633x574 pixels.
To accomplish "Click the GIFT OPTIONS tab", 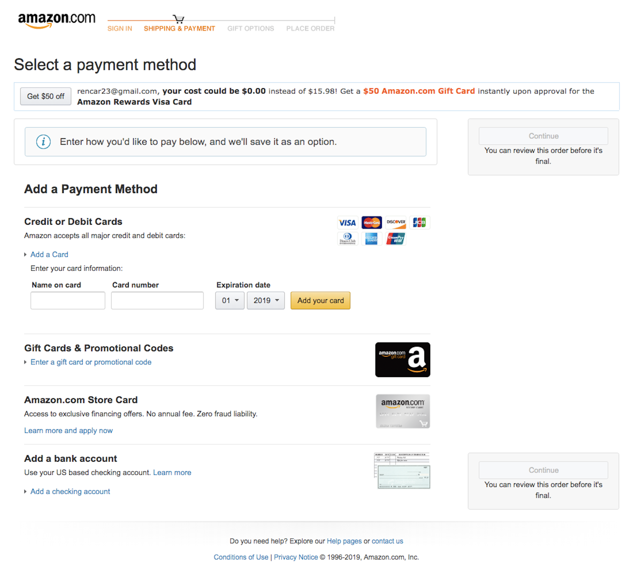I will (249, 27).
